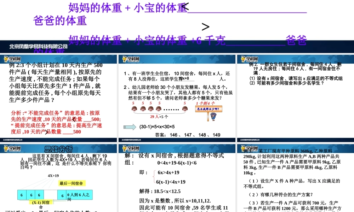Click the blue arrow before (30-1)×5<x<30×5
This screenshot has height=212, width=354.
[x=130, y=127]
